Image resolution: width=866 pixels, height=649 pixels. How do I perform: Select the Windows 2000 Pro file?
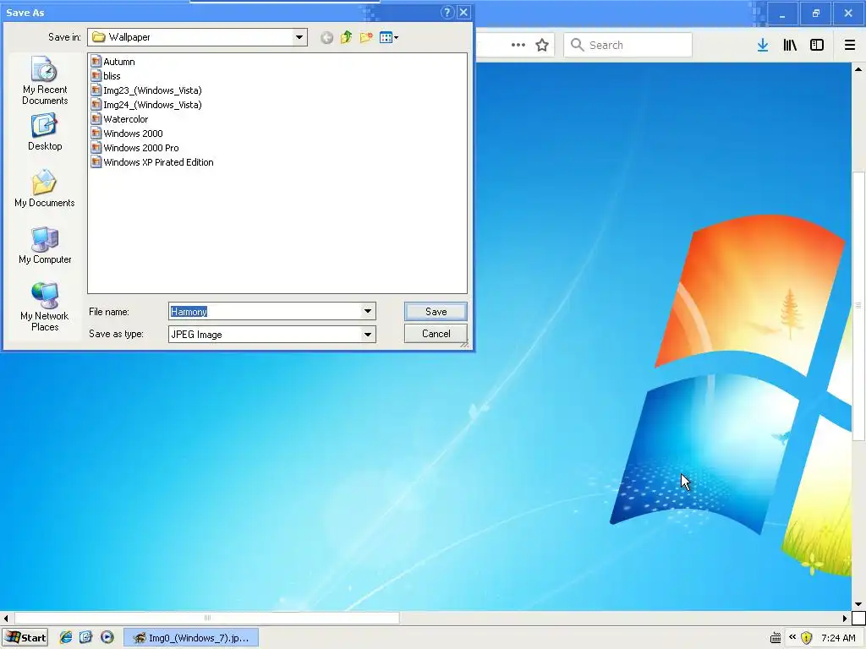[x=135, y=147]
